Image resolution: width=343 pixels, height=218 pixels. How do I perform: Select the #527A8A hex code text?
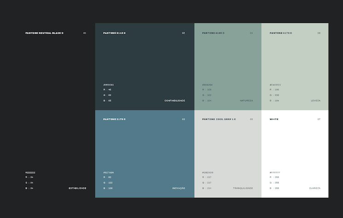click(109, 172)
